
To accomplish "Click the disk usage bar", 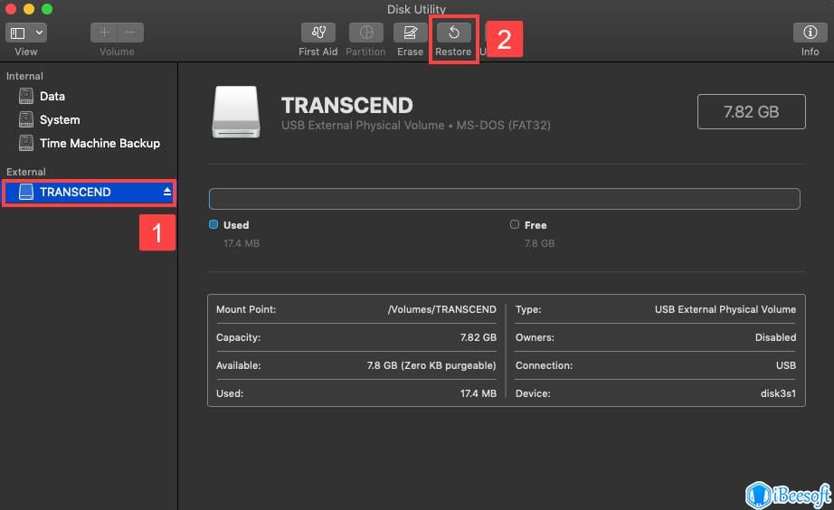I will pos(504,199).
